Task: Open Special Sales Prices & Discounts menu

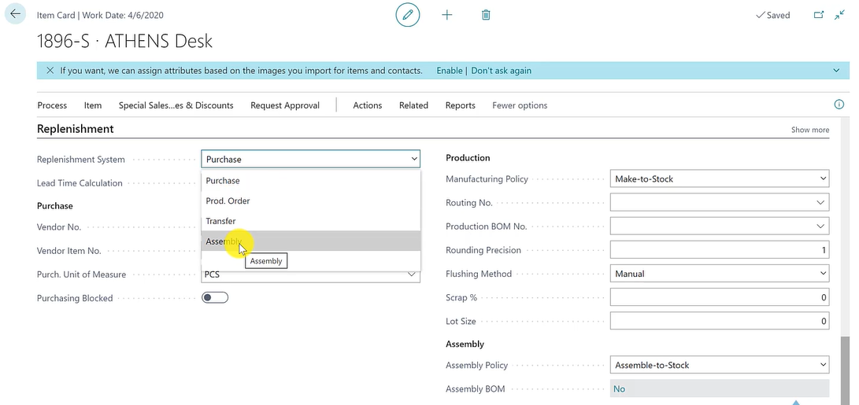Action: 176,105
